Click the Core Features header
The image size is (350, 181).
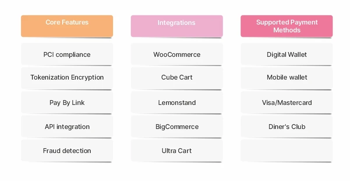(67, 23)
